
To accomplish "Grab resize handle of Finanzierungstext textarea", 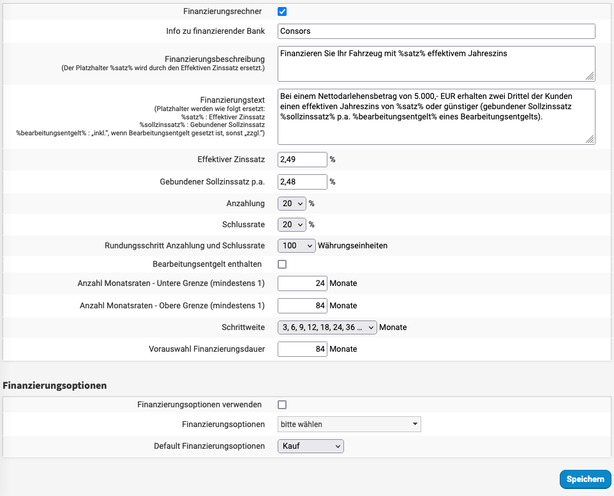I will [590, 140].
